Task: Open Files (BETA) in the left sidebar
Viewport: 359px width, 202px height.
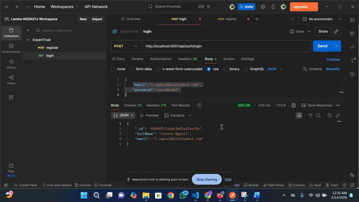Action: (11, 170)
